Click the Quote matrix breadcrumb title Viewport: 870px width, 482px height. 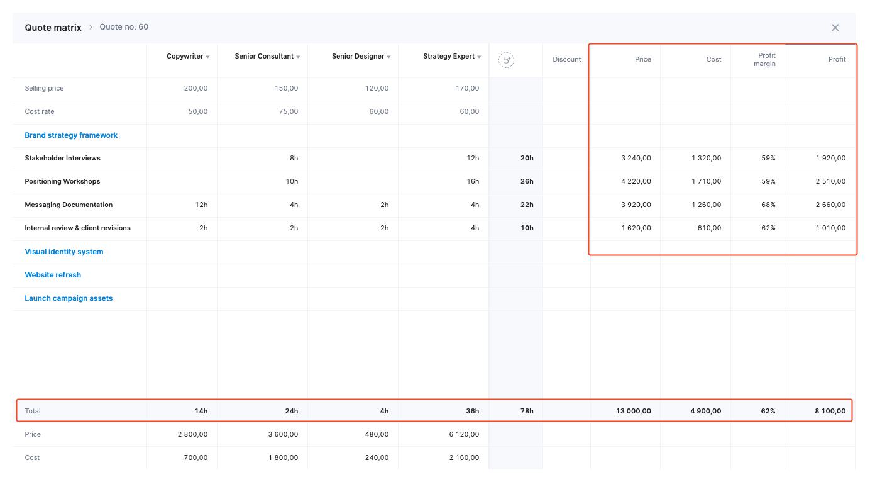[53, 28]
